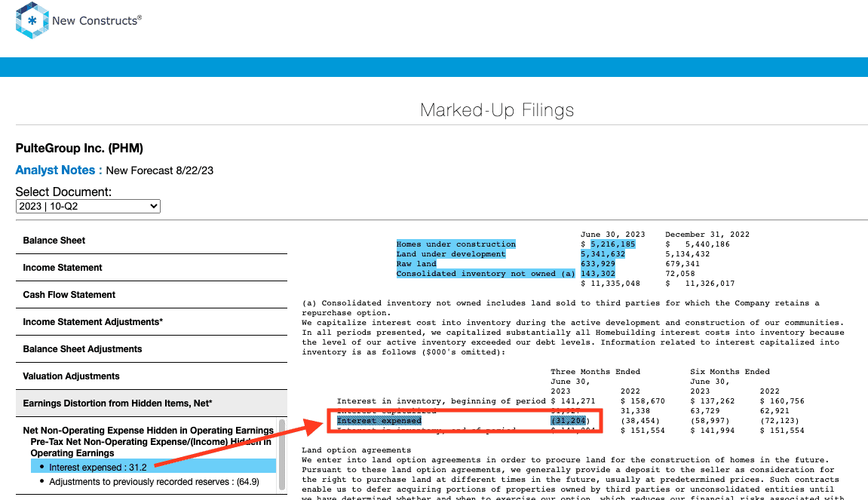The image size is (868, 500).
Task: Click highlighted 'Interest expensed' row label
Action: (x=379, y=421)
